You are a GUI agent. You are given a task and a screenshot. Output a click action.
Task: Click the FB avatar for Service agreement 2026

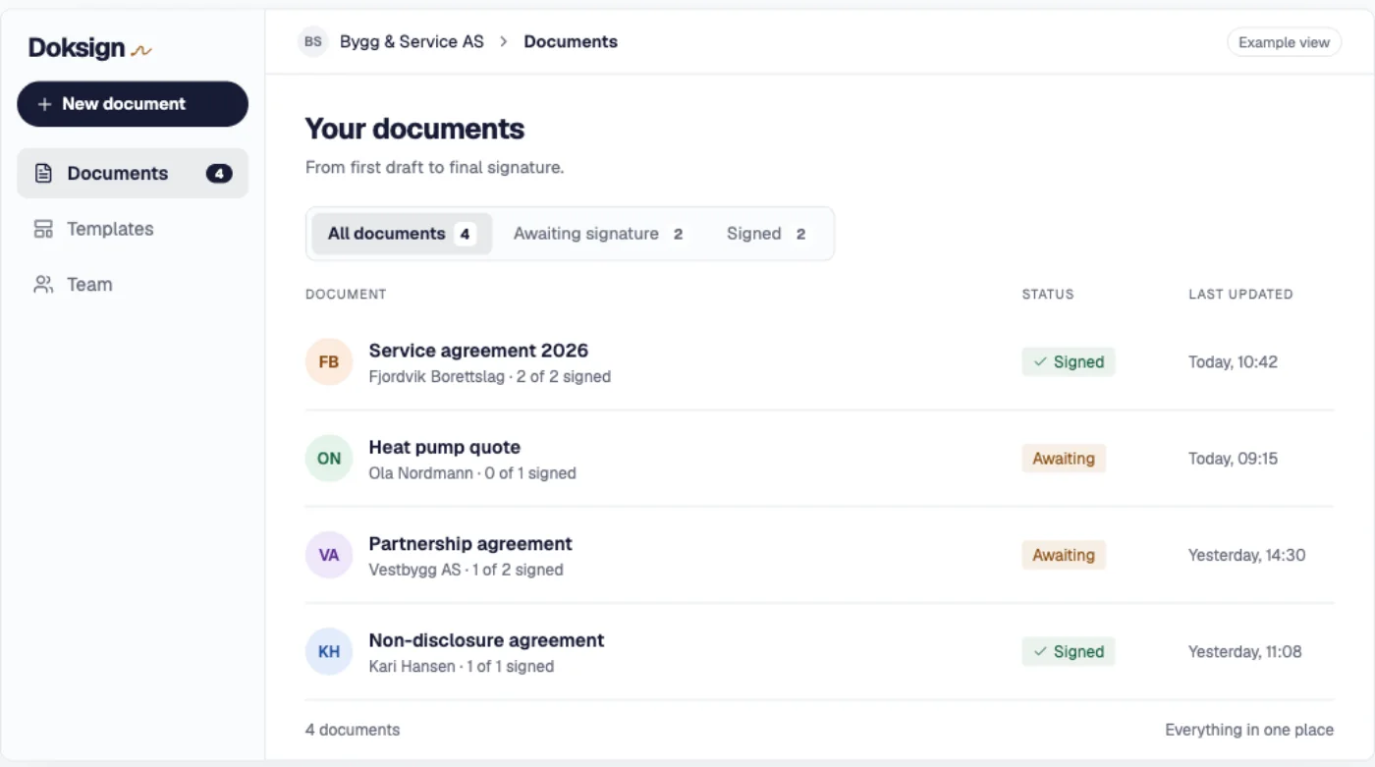[x=329, y=362]
